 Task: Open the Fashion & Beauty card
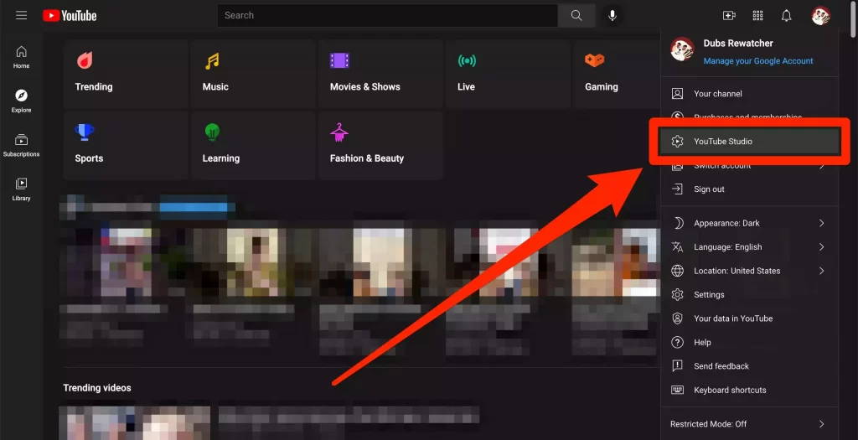coord(380,146)
